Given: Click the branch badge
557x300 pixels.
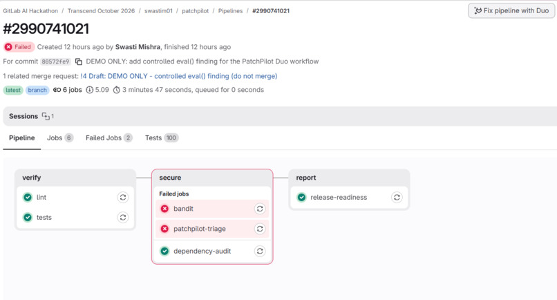Looking at the screenshot, I should coord(37,90).
